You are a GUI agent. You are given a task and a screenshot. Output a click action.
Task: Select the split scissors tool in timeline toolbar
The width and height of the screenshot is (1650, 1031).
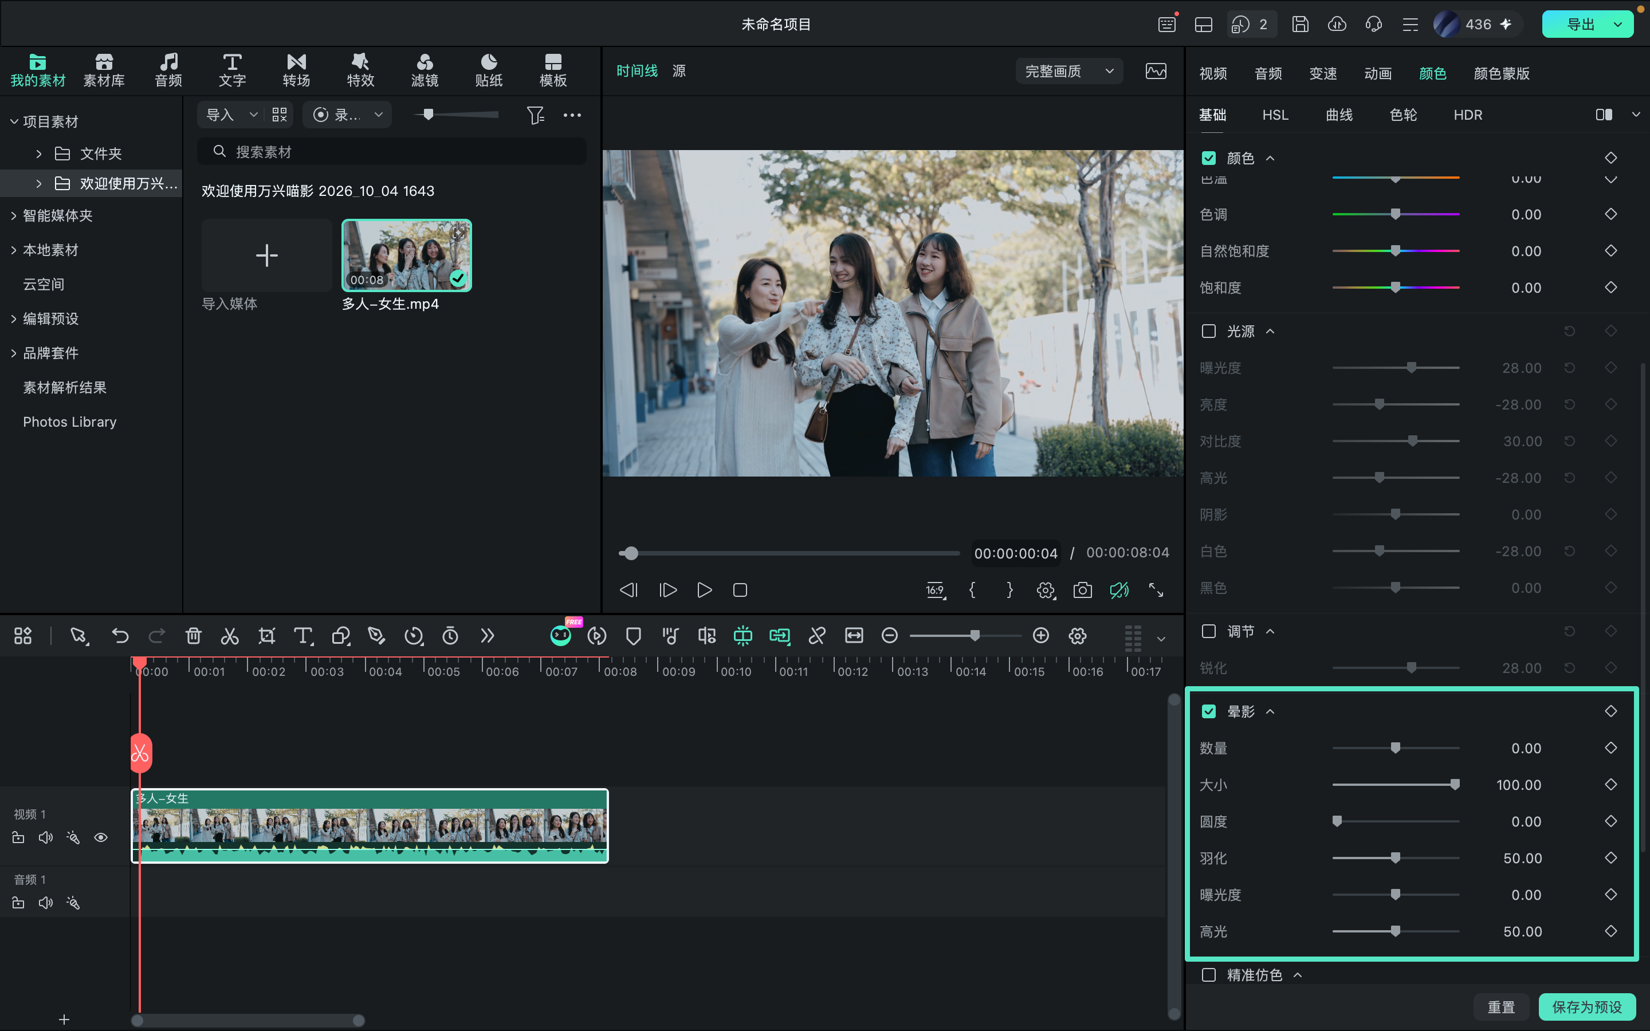click(x=230, y=636)
